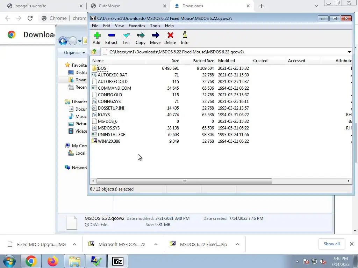Click the muted volume tray icon

(323, 262)
